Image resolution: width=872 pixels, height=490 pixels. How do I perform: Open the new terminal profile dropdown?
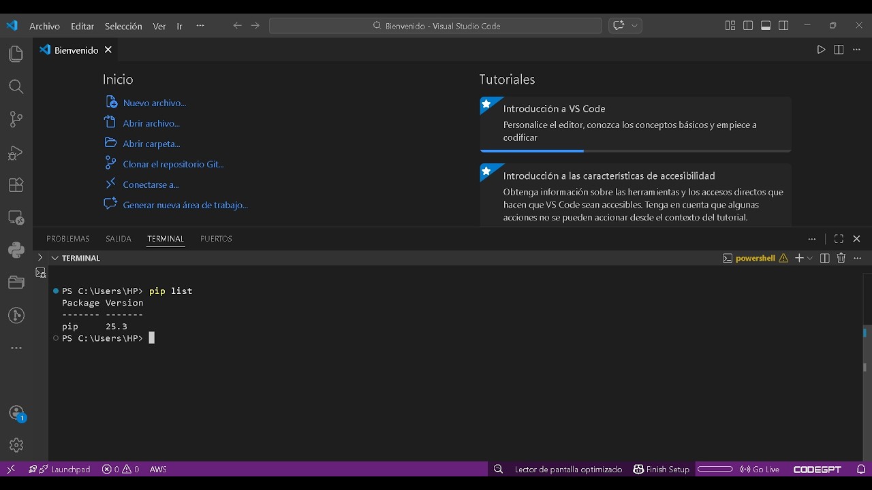810,258
